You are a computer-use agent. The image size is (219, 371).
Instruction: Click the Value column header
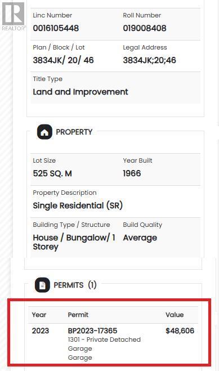click(x=175, y=315)
